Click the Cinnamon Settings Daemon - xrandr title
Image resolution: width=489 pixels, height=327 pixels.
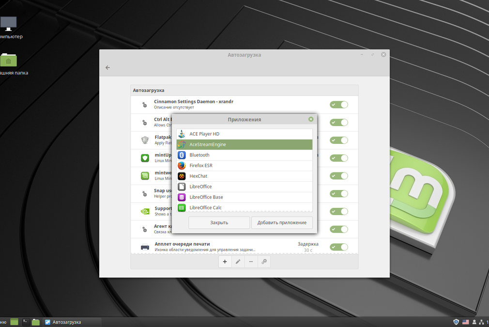194,101
